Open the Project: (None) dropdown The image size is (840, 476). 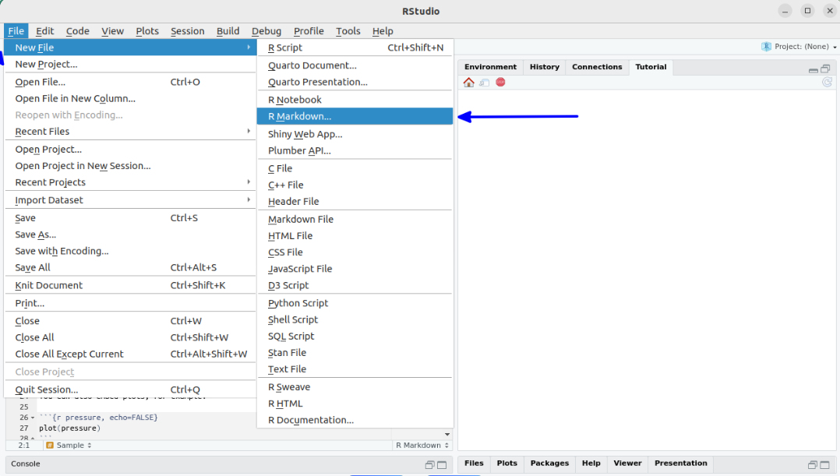[x=799, y=47]
